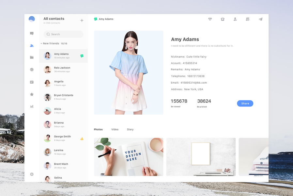Switch to the Diary tab
This screenshot has height=196, width=293.
pos(130,129)
